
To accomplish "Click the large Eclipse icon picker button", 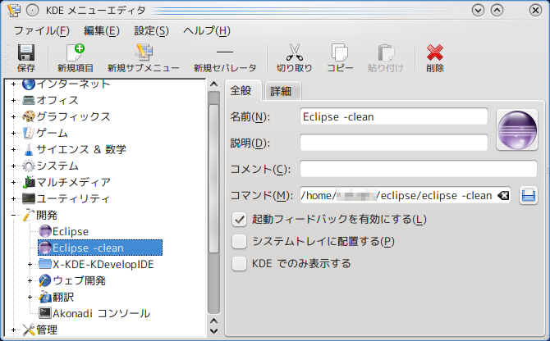I will click(517, 130).
